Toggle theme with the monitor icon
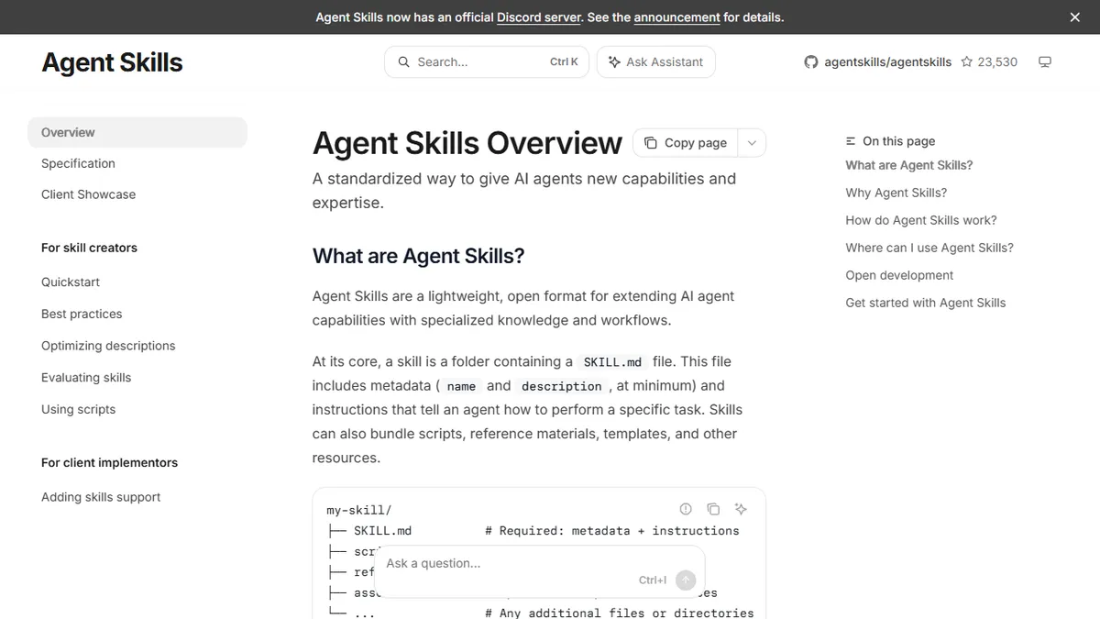Screen dimensions: 1100x619 [x=1044, y=62]
